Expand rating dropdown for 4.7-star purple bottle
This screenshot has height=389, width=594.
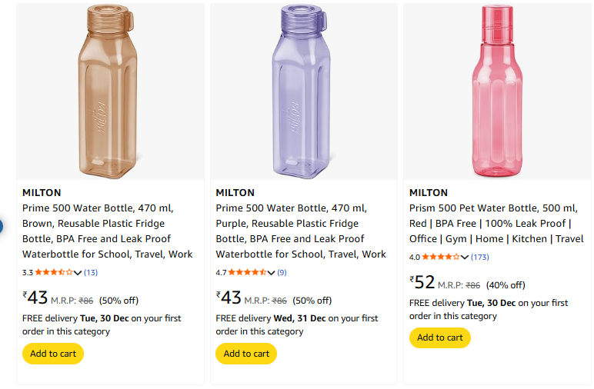click(x=271, y=272)
